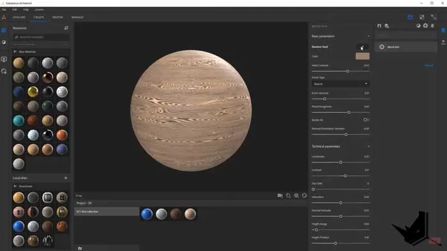Viewport: 447px width, 251px height.
Task: Select the teal sphere in Base Materials
Action: [19, 120]
